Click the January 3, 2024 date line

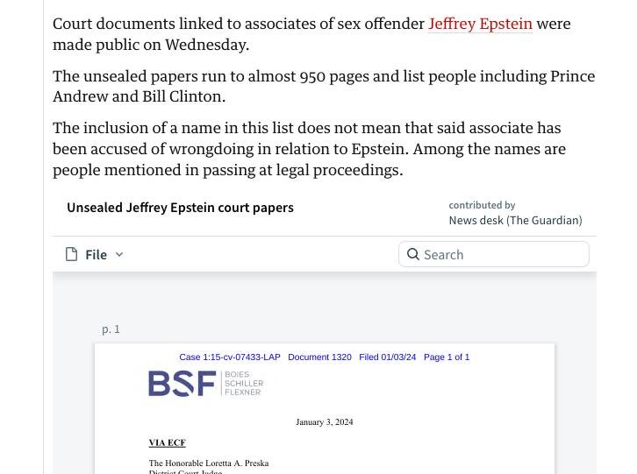324,422
